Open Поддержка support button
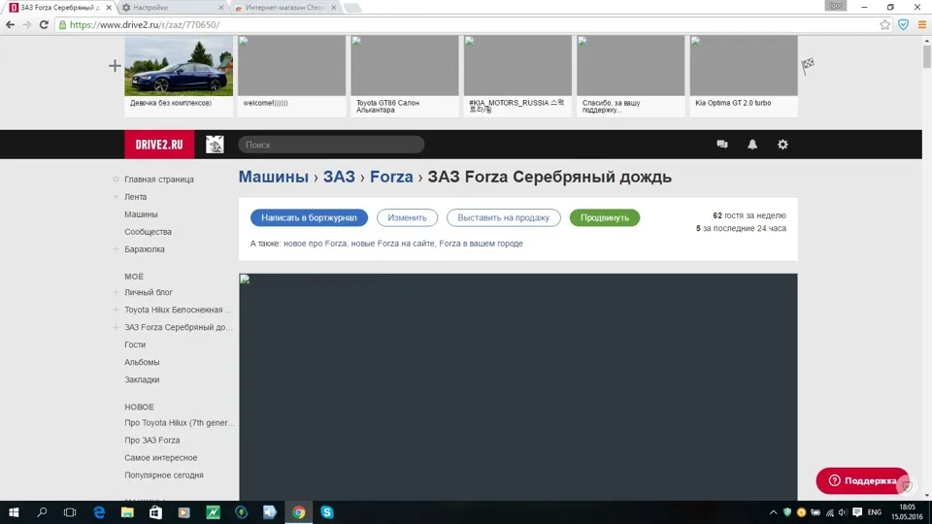Screen dimensions: 932x524 [x=862, y=480]
